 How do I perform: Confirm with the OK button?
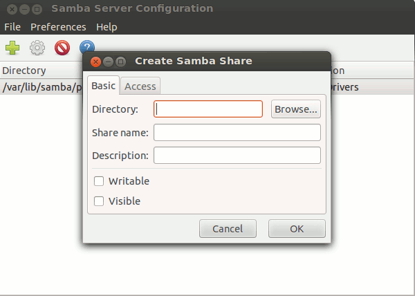pyautogui.click(x=297, y=229)
